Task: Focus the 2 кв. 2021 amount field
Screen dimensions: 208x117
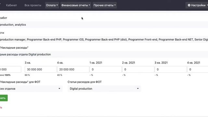Action: [x=138, y=69]
